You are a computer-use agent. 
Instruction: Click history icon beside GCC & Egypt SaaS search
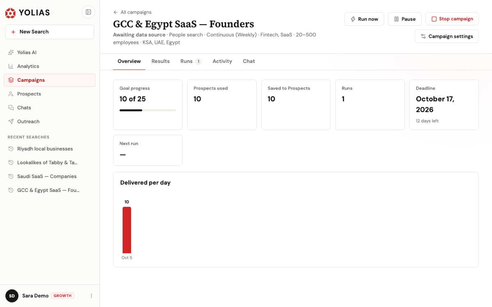11,190
